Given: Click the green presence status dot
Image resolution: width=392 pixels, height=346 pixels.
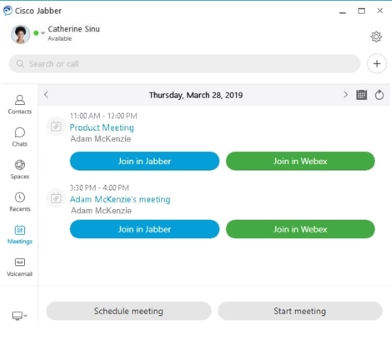Looking at the screenshot, I should click(x=36, y=33).
